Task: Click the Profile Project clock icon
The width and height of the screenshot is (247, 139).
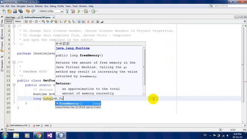Action: pyautogui.click(x=93, y=11)
